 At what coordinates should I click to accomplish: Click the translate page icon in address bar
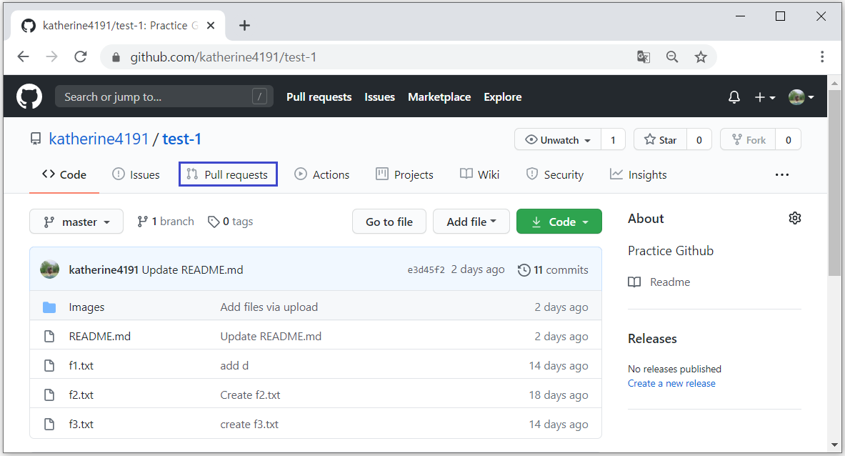click(644, 56)
